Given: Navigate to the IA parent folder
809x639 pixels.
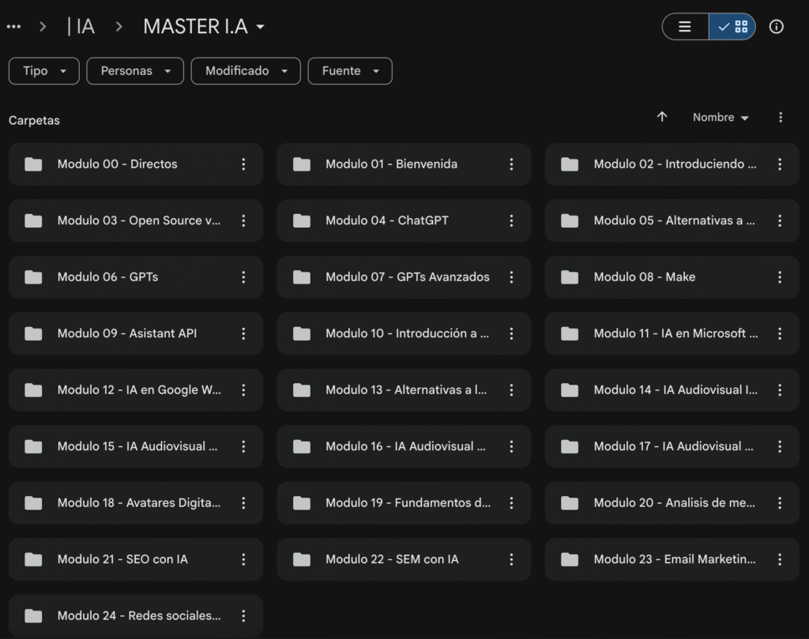Looking at the screenshot, I should coord(81,27).
